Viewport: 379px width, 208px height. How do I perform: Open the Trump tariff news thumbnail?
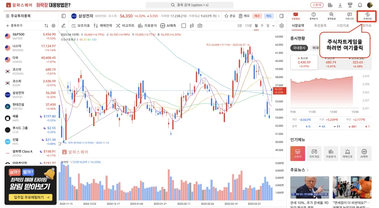tap(310, 187)
